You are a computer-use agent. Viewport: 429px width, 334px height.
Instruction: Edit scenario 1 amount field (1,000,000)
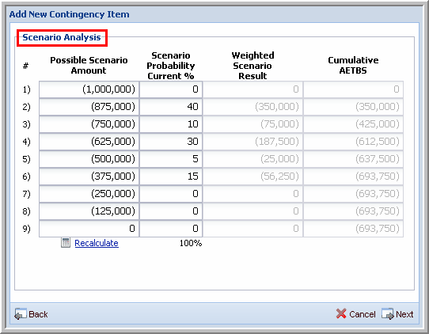89,89
